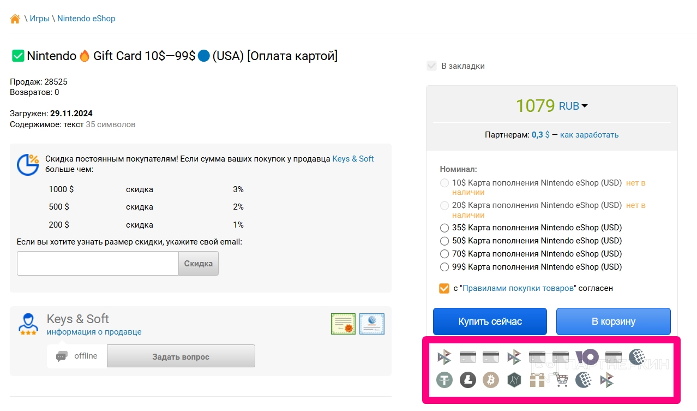Open the RUB currency dropdown
Screen dimensions: 697x411
tap(573, 106)
